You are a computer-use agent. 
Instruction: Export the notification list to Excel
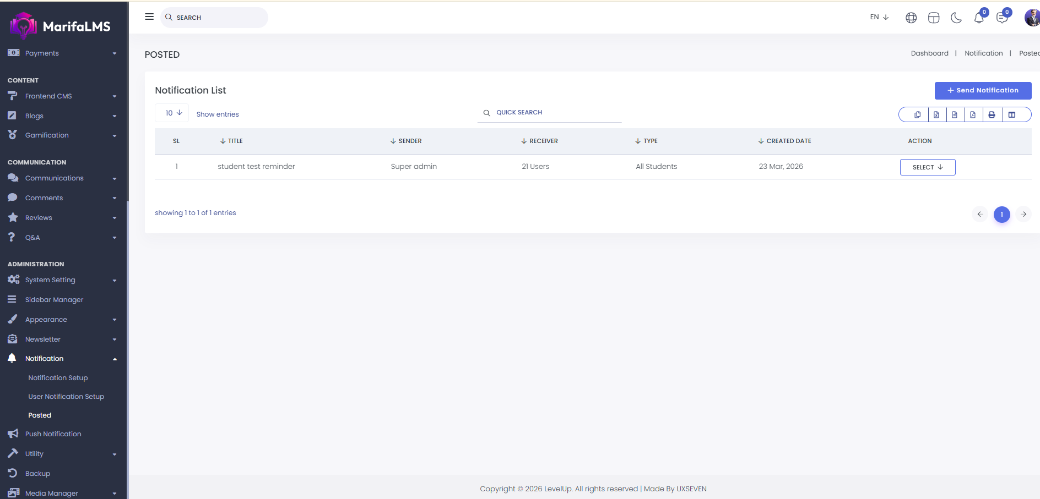click(x=936, y=114)
